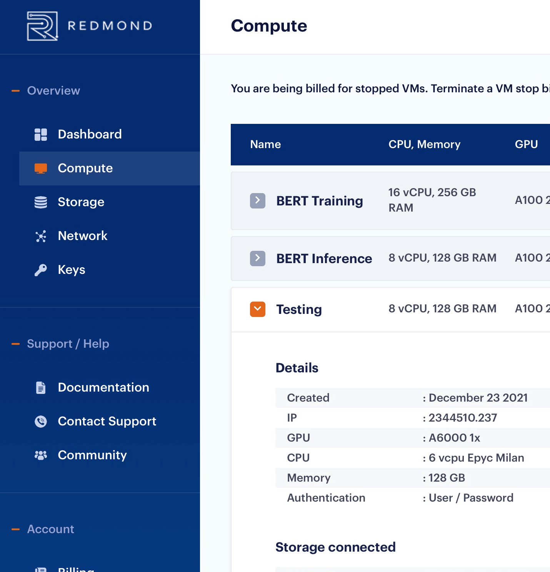The height and width of the screenshot is (572, 550).
Task: Click the CPU value 6 vcpu Epyc Milan
Action: (476, 458)
